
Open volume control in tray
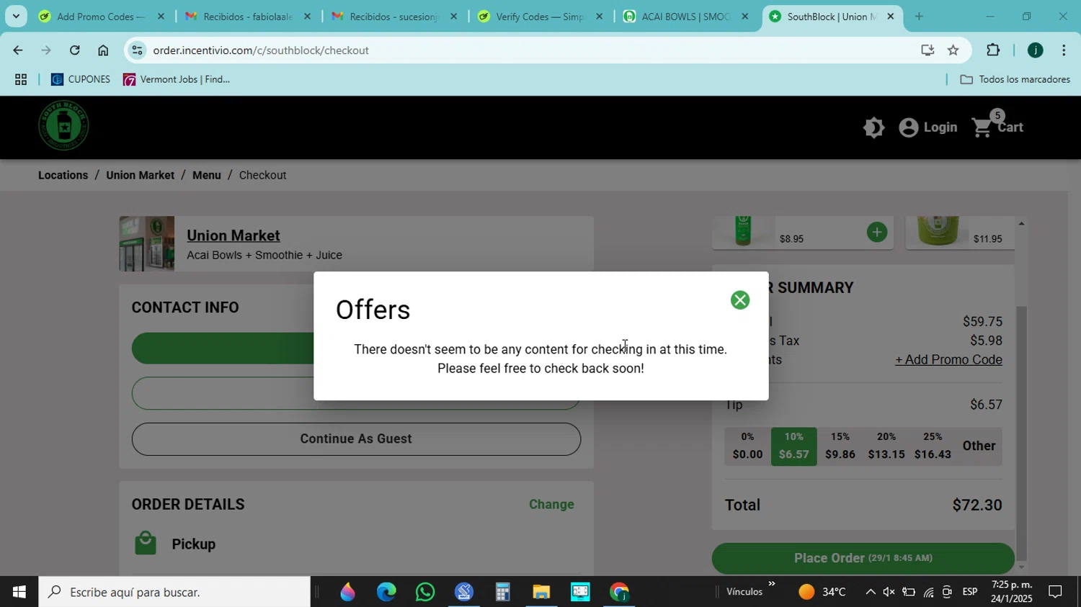coord(889,592)
